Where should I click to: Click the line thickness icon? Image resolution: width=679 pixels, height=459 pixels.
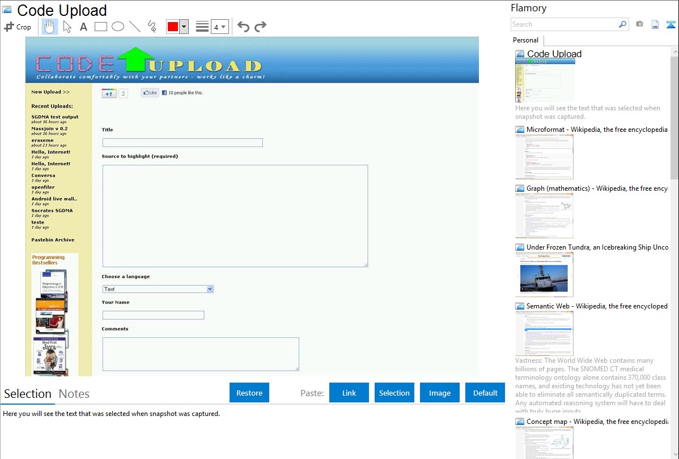tap(202, 27)
